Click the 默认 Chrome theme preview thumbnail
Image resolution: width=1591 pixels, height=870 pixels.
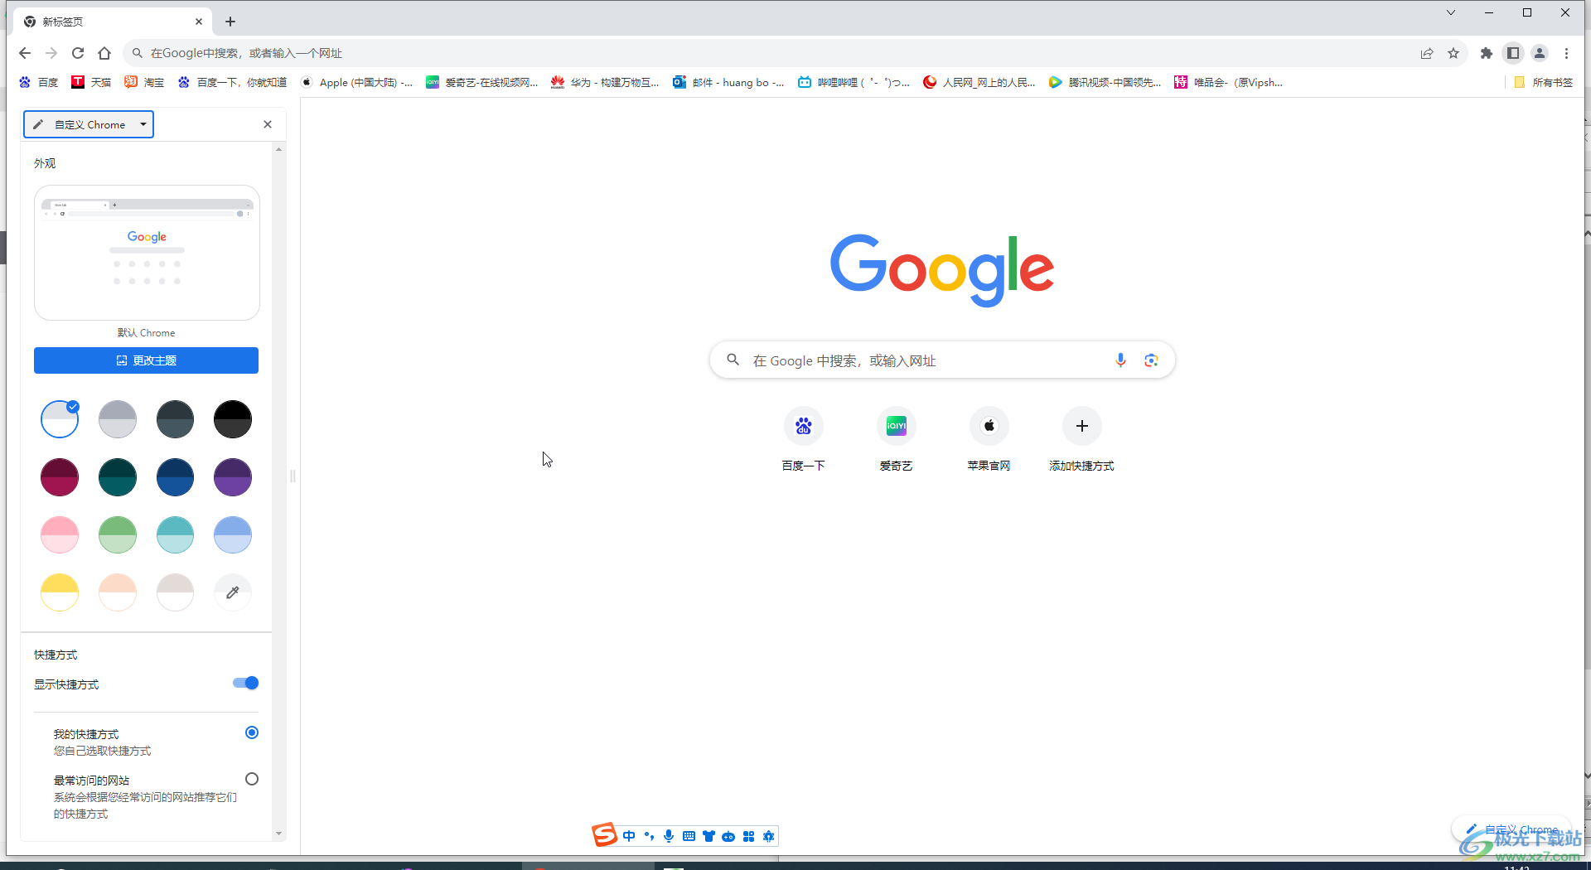(147, 253)
